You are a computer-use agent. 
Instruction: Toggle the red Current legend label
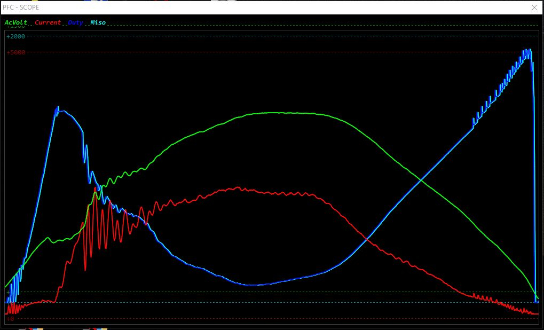click(48, 22)
